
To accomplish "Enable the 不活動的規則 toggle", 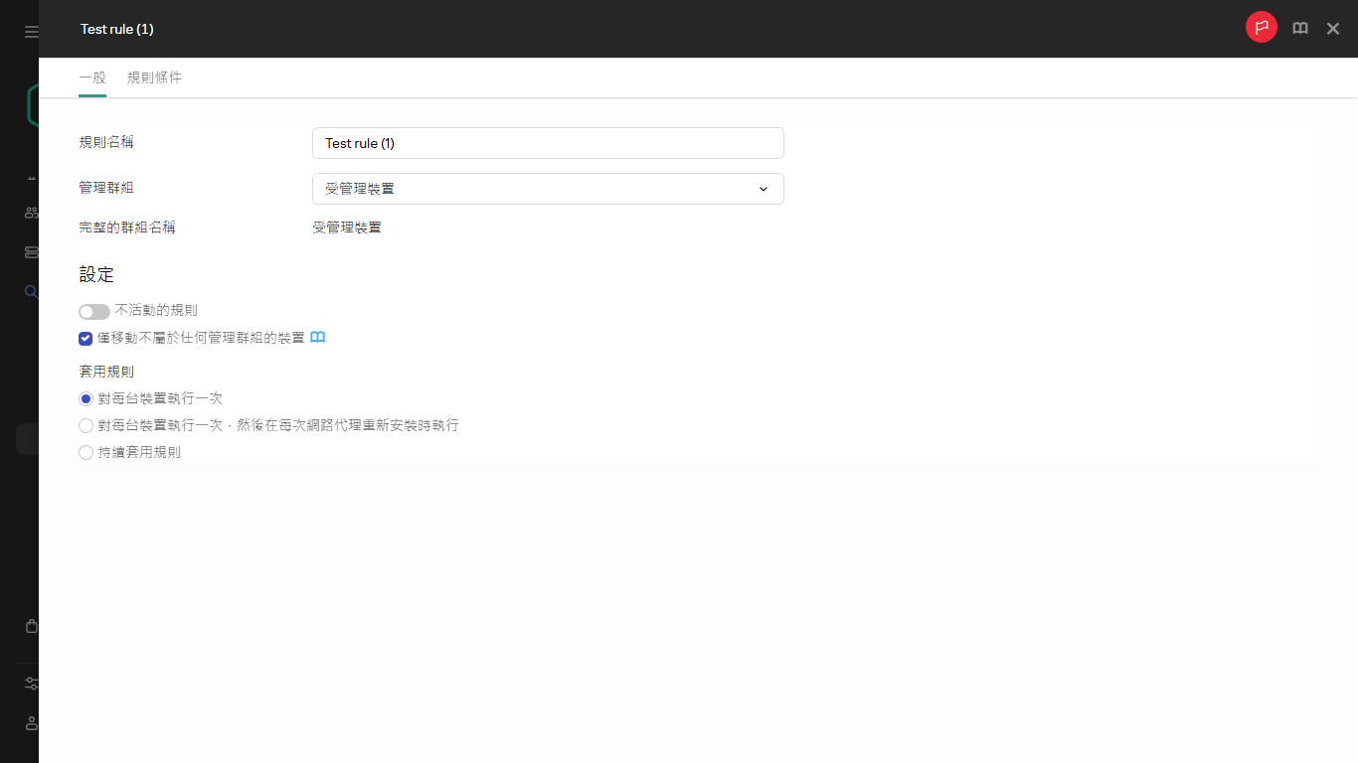I will 93,311.
